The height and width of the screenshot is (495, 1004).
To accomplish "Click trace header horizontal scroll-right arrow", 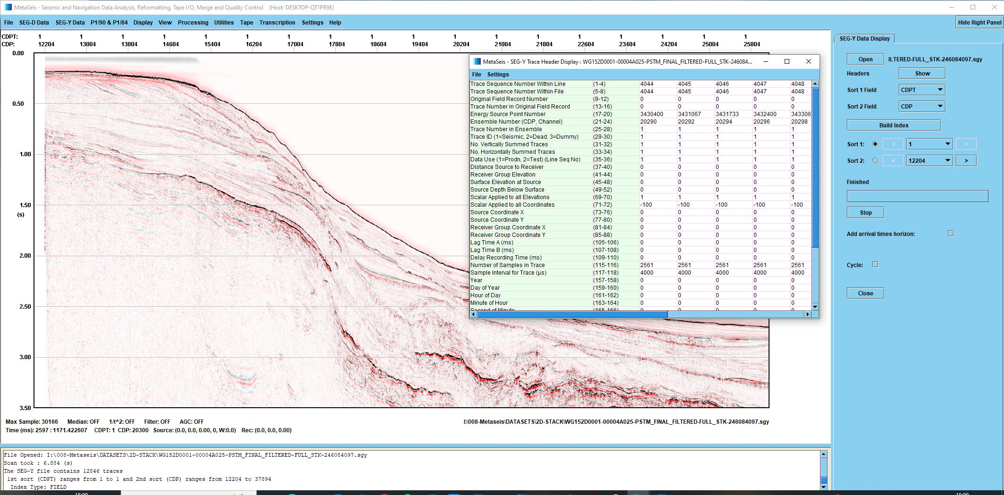I will point(807,314).
